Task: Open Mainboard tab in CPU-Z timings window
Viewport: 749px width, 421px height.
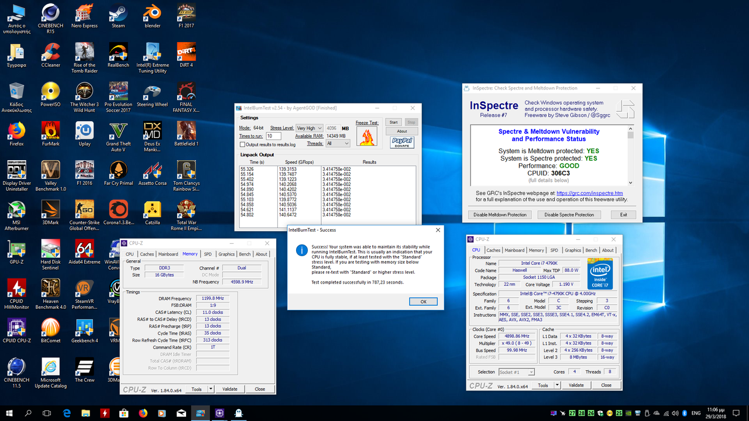Action: pyautogui.click(x=168, y=254)
